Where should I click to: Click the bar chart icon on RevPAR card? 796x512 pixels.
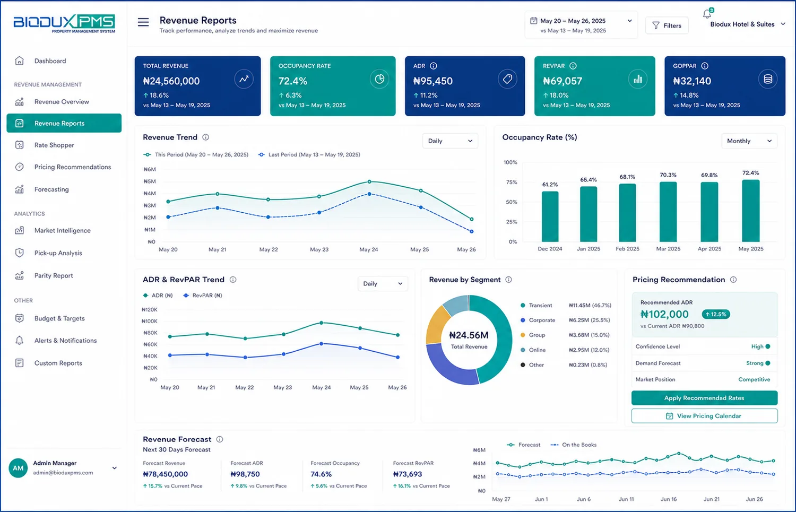638,79
